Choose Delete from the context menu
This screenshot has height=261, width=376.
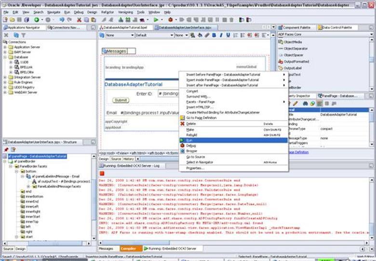234,124
